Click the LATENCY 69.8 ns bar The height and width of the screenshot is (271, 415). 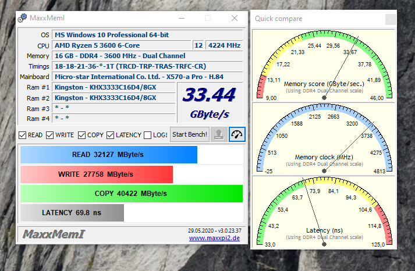pyautogui.click(x=72, y=213)
